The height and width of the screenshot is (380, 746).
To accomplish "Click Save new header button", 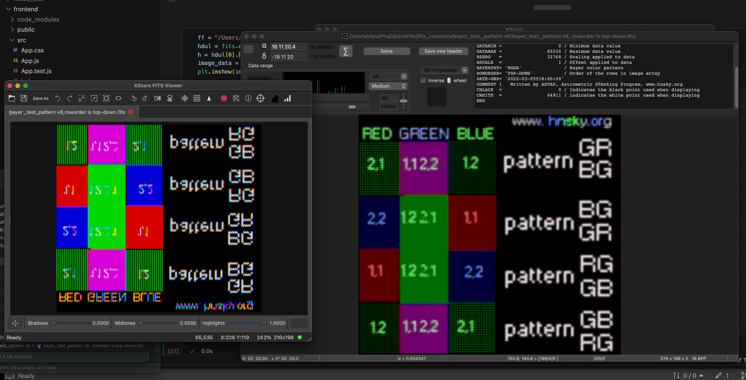I will [443, 51].
